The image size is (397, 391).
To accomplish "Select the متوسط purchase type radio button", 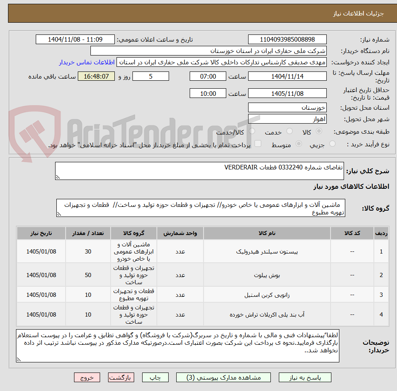I will (x=299, y=143).
